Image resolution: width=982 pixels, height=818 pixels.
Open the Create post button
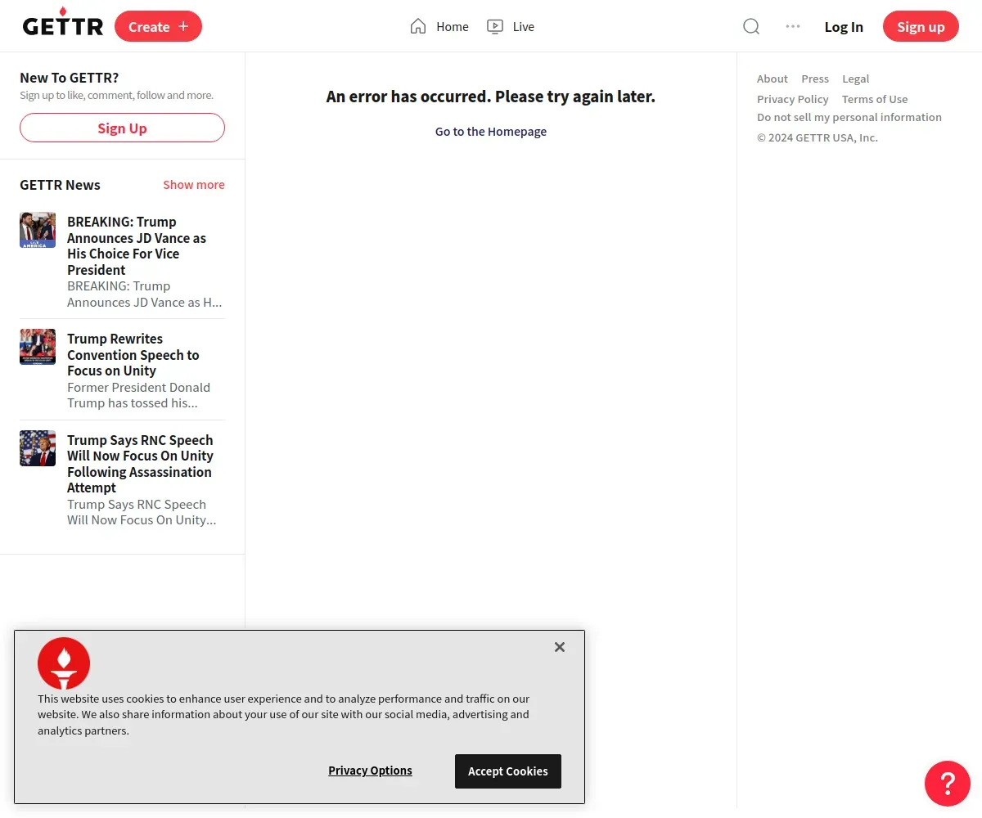[x=158, y=26]
